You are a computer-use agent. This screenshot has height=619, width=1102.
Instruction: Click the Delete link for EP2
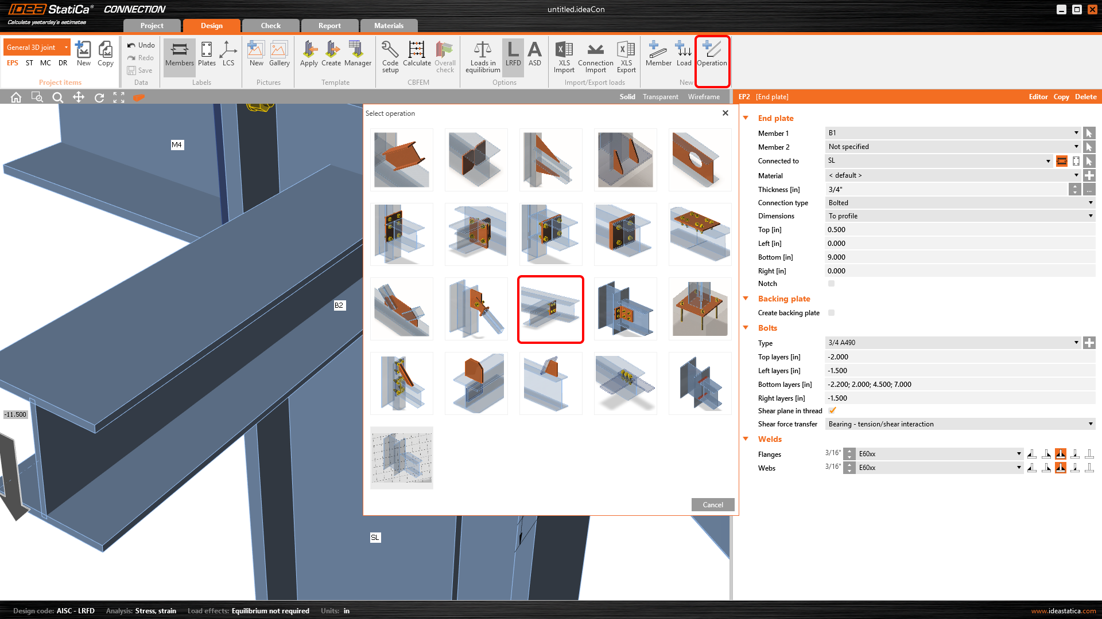1085,97
